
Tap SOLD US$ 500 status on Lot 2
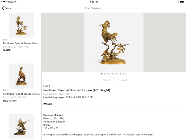click(x=10, y=101)
